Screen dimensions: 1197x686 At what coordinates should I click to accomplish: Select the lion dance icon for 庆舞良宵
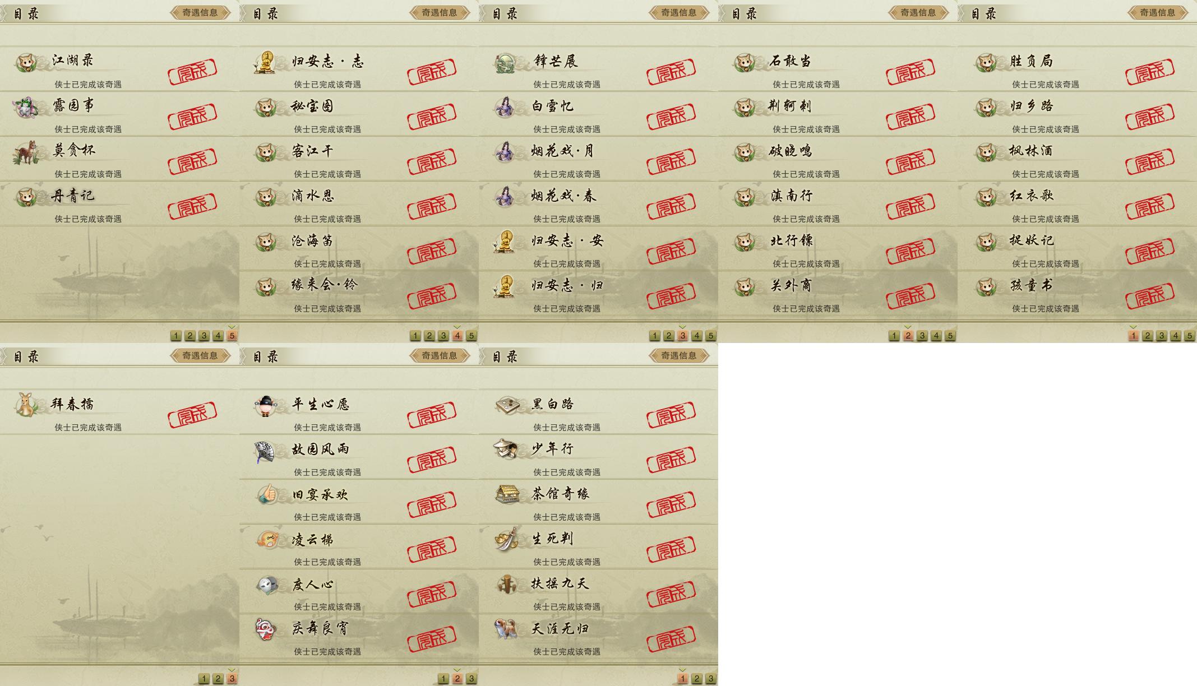265,629
